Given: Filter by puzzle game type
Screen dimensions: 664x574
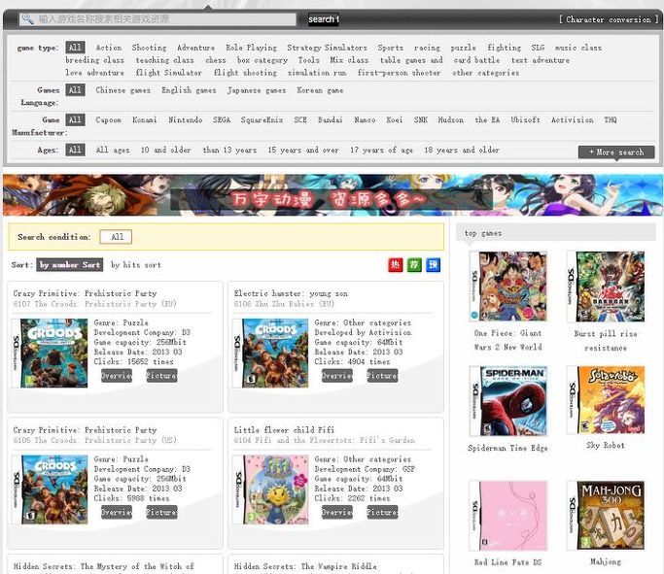Looking at the screenshot, I should 463,48.
